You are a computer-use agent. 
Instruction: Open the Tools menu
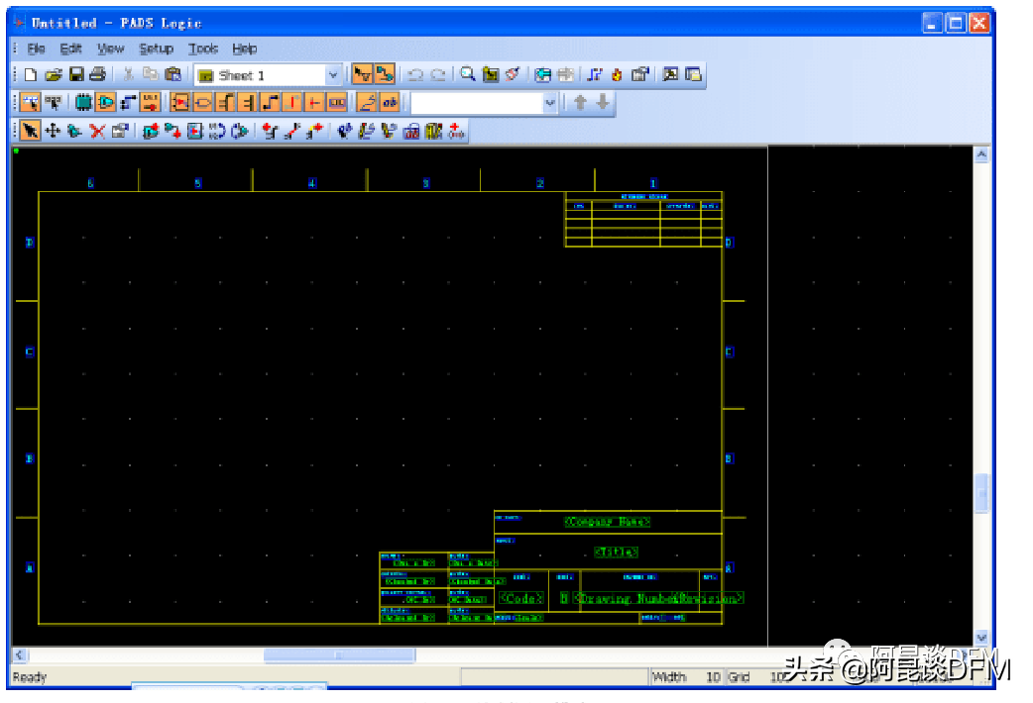click(203, 49)
